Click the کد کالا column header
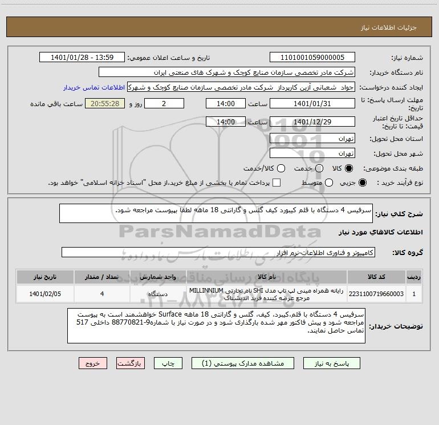This screenshot has width=439, height=425. tap(376, 277)
